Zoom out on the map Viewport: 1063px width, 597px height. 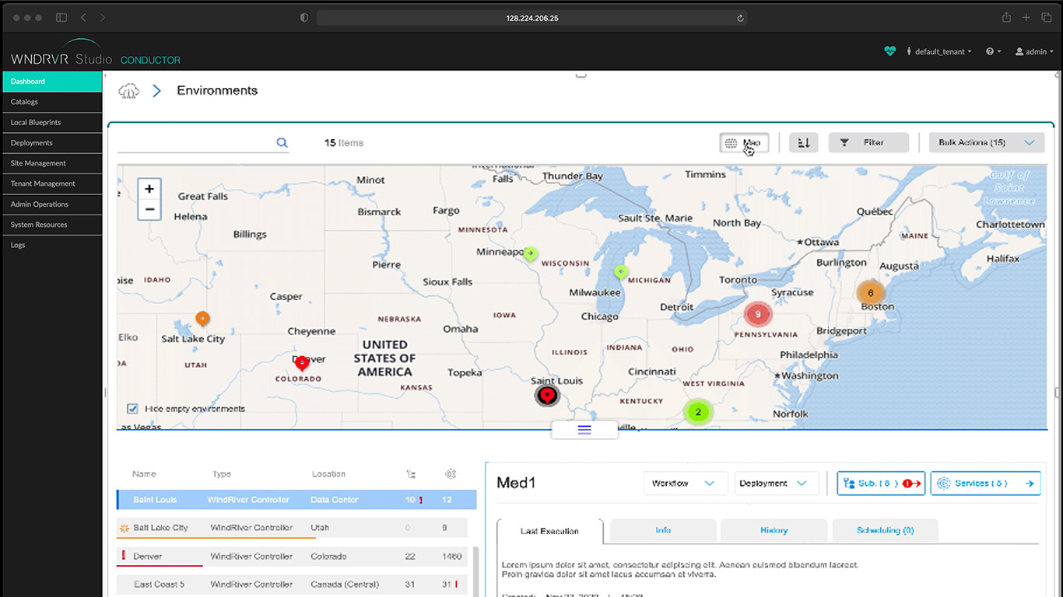pyautogui.click(x=149, y=210)
